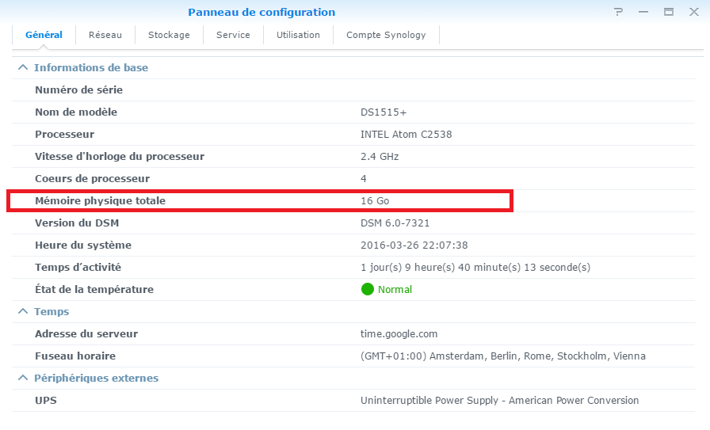Collapse the Temps section
Screen dimensions: 710x430
click(23, 312)
